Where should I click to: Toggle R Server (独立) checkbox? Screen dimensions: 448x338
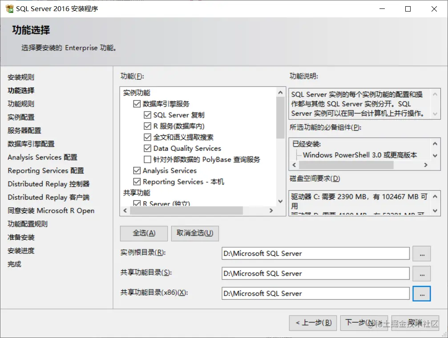[137, 203]
